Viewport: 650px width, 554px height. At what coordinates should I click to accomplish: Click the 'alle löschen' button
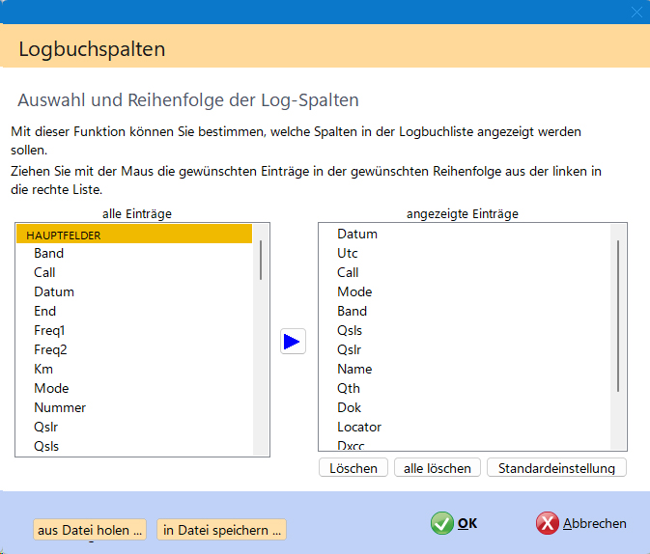point(438,468)
